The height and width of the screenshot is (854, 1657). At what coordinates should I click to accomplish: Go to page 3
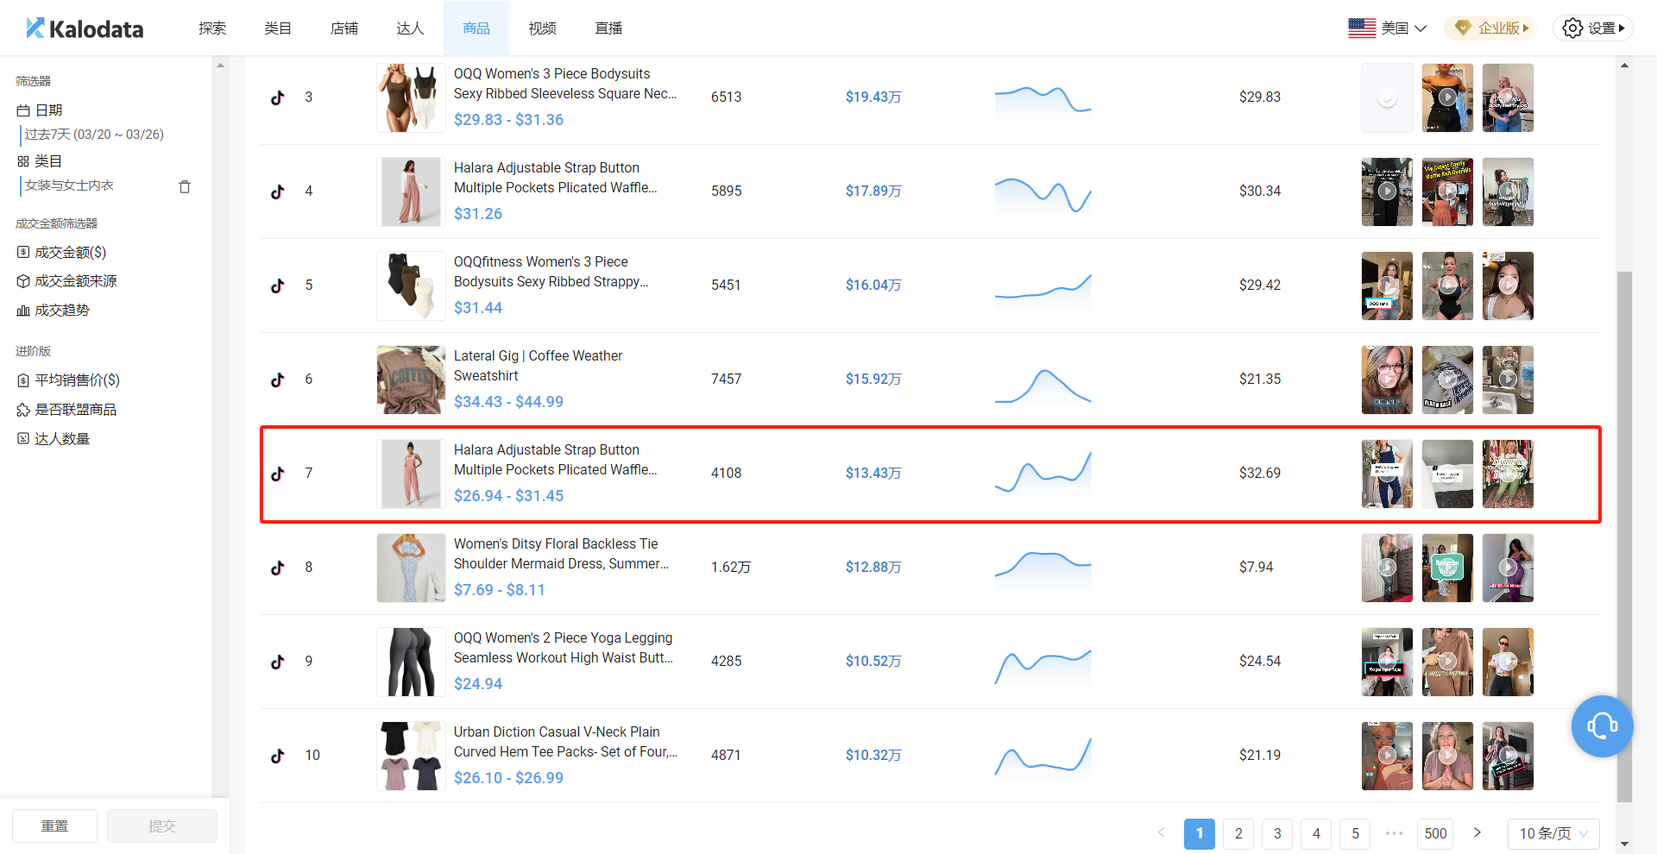click(1277, 833)
